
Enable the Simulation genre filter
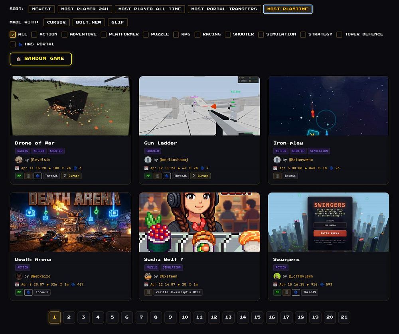[x=261, y=34]
